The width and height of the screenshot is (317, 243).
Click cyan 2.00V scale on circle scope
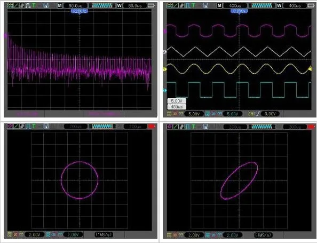pos(73,234)
